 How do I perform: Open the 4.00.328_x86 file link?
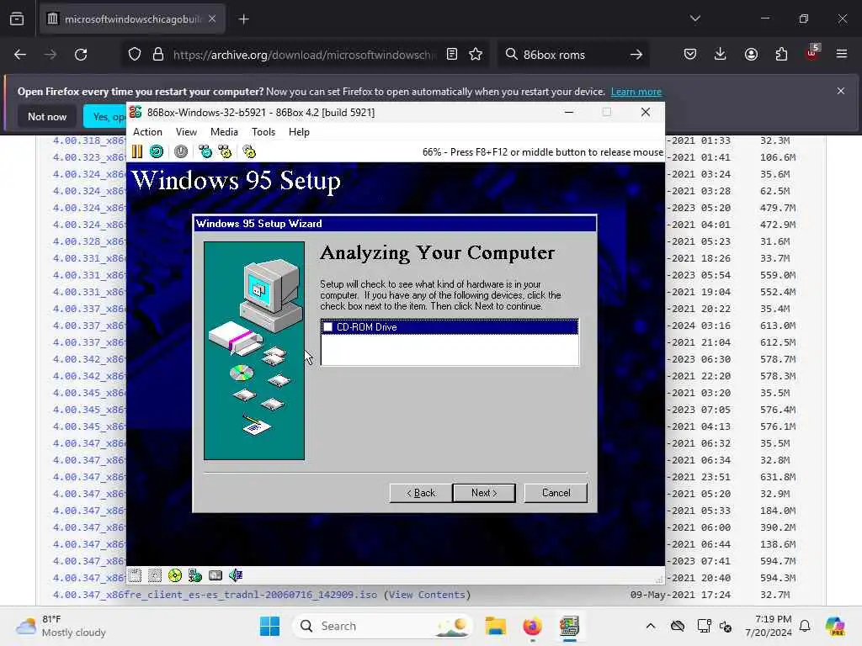pos(89,241)
